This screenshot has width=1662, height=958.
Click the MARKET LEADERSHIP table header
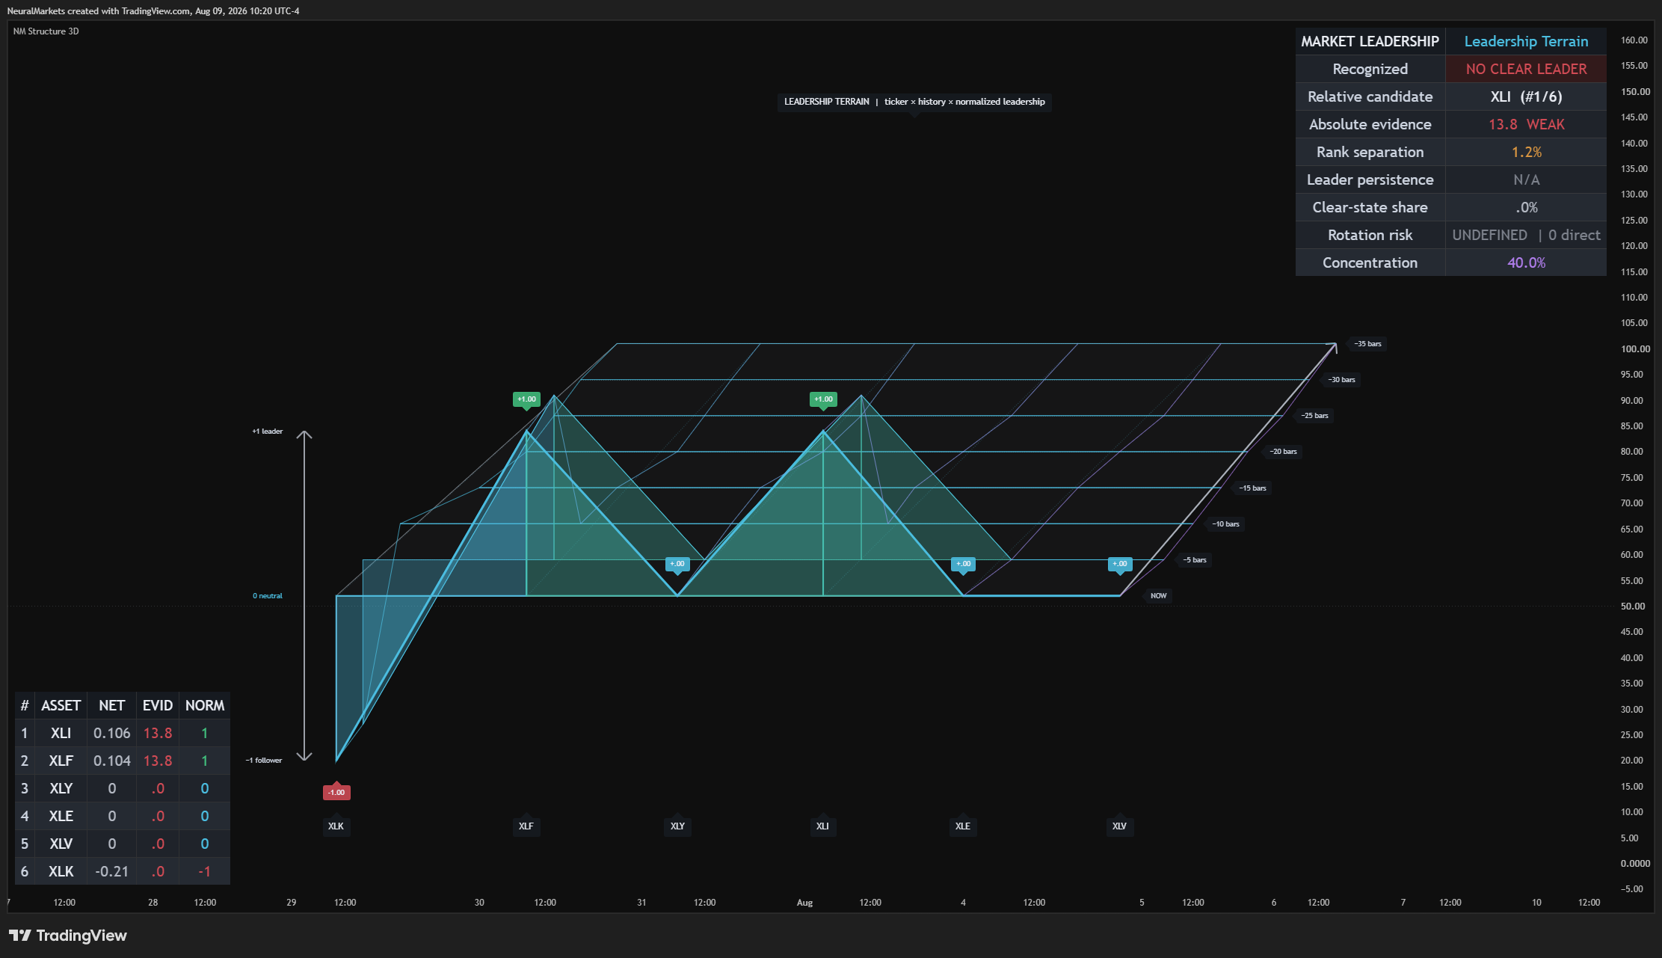(1370, 41)
